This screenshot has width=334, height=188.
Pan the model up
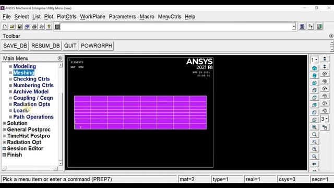point(325,59)
